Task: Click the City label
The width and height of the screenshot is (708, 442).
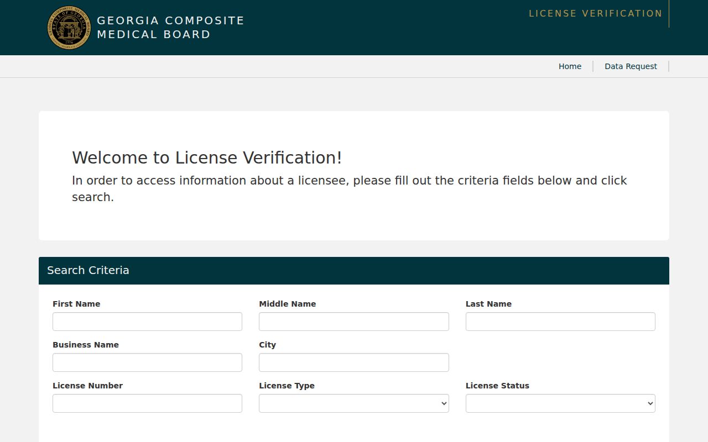Action: (x=267, y=345)
